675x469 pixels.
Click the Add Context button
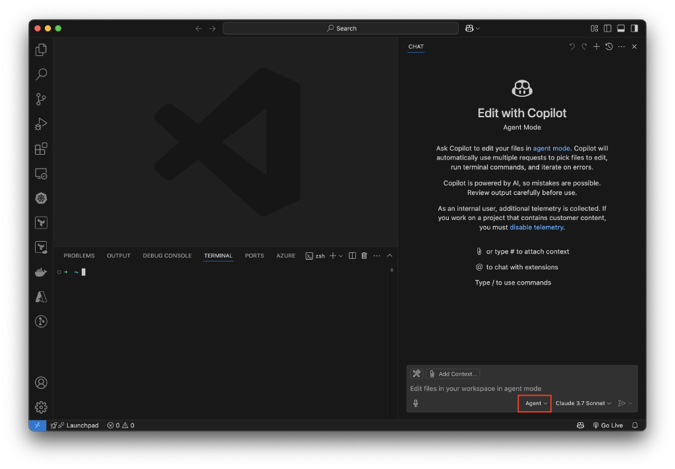click(x=453, y=374)
